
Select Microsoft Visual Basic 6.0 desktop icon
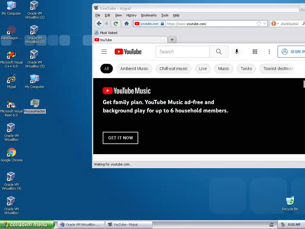[11, 108]
